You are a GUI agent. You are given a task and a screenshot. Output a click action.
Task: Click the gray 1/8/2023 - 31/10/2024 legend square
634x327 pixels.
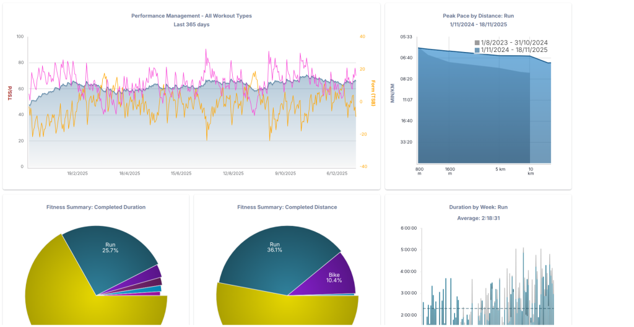point(477,43)
